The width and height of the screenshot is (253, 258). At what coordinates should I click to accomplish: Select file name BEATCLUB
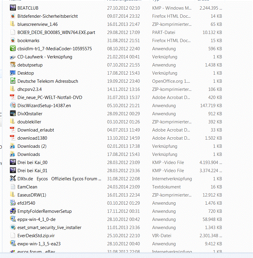[28, 8]
